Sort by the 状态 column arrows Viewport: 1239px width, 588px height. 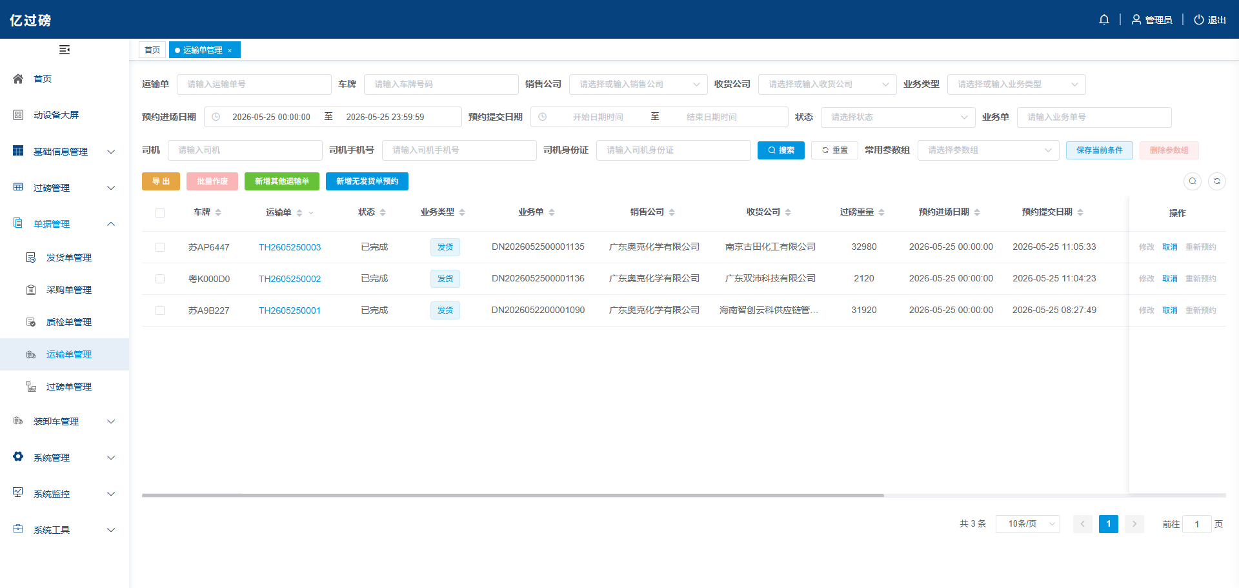coord(383,212)
